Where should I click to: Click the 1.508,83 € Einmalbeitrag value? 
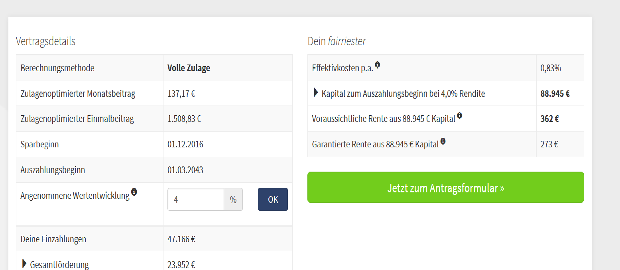[x=184, y=119]
